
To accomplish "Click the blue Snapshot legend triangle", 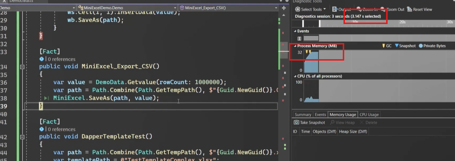I will [396, 46].
